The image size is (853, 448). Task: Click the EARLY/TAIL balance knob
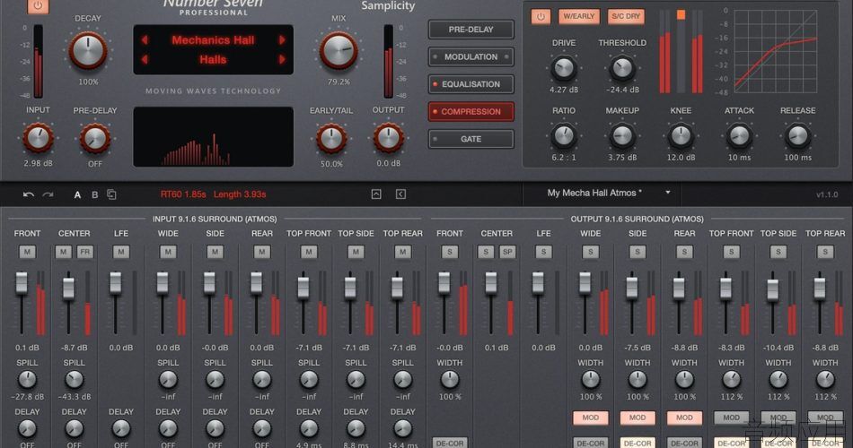[x=331, y=138]
